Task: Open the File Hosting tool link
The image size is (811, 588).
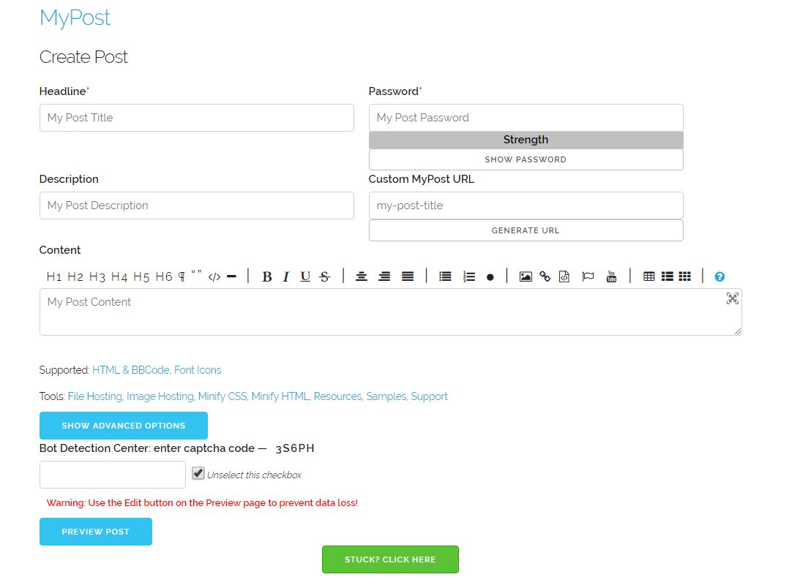Action: click(x=95, y=396)
